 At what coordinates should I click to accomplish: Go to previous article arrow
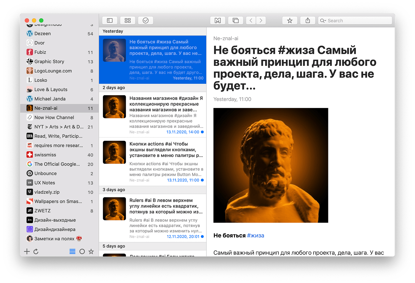click(x=251, y=21)
